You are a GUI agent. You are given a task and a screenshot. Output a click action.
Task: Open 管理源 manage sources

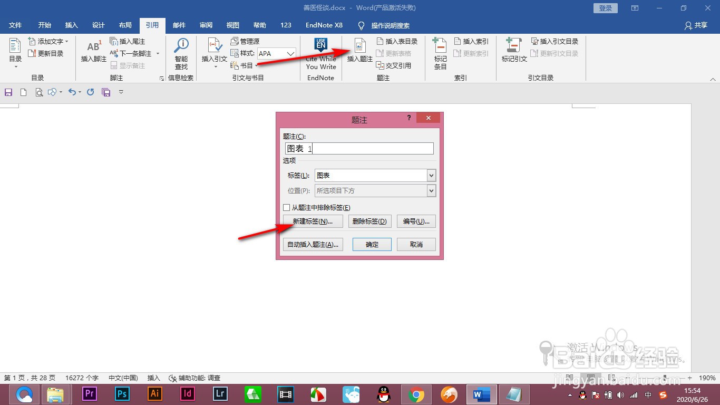click(245, 41)
